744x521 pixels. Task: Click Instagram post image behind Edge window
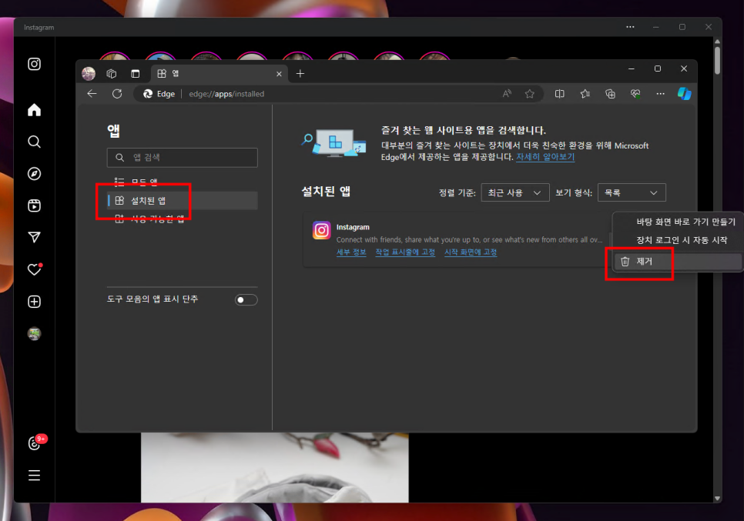(275, 467)
